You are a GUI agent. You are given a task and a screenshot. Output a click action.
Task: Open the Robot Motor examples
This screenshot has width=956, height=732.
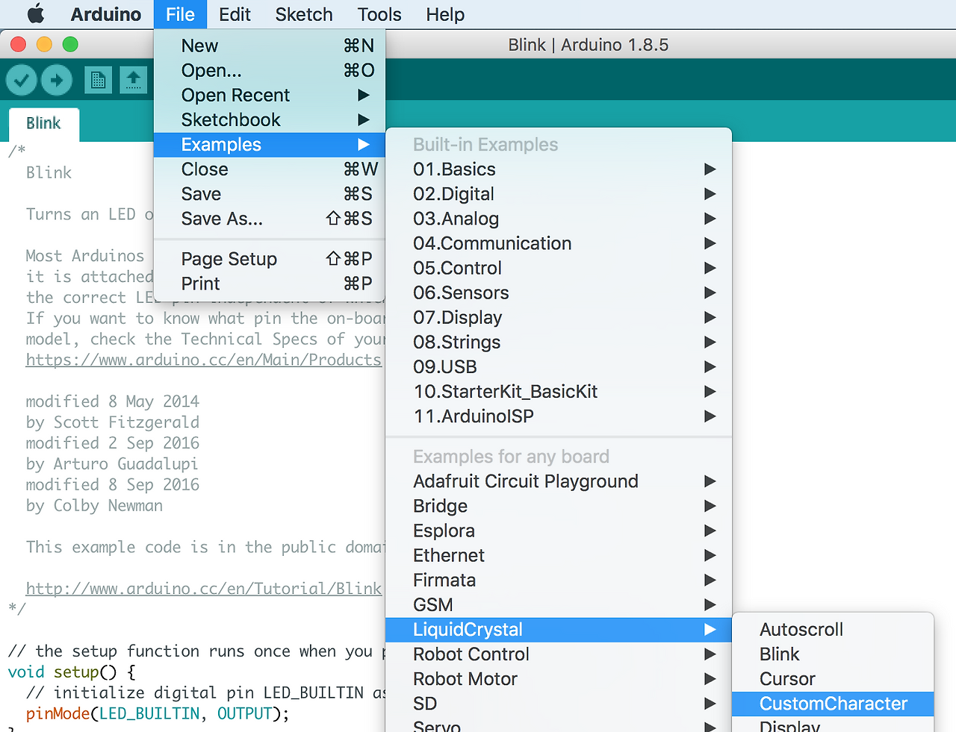pos(559,679)
